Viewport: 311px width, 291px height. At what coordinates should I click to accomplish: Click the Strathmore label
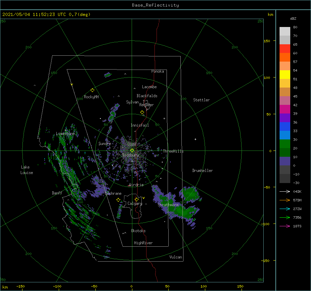(x=168, y=205)
